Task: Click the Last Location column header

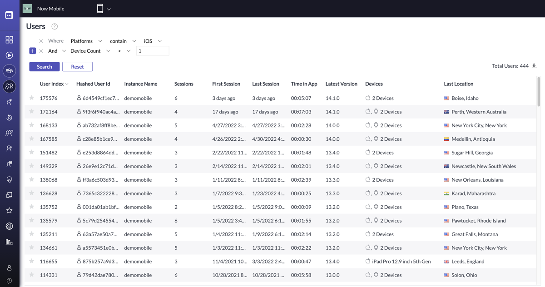Action: 459,84
